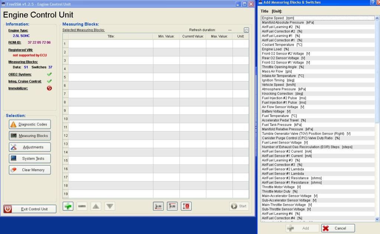Click the remove measuring block minus icon
This screenshot has height=234, width=380.
(82, 206)
